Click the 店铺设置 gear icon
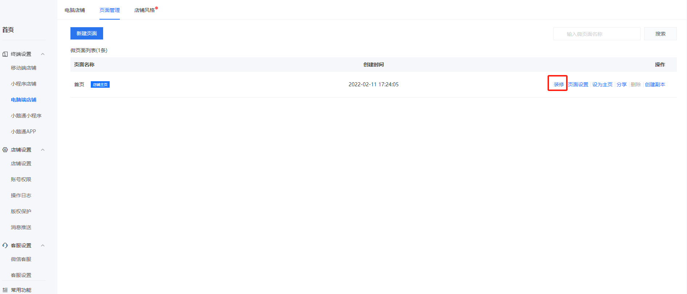The width and height of the screenshot is (687, 294). (x=5, y=150)
